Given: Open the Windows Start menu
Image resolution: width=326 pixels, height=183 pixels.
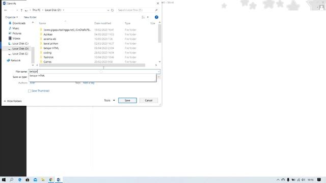Looking at the screenshot, I should [x=4, y=179].
